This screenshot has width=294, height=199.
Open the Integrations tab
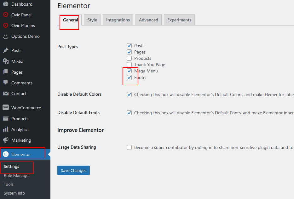118,20
